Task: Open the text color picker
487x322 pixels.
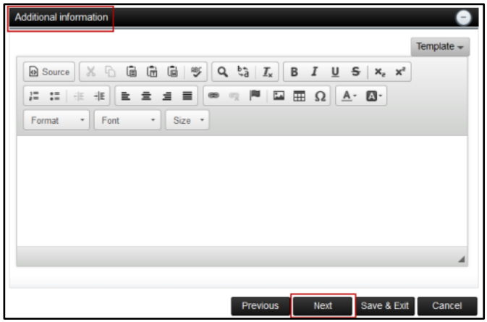Action: pos(349,96)
